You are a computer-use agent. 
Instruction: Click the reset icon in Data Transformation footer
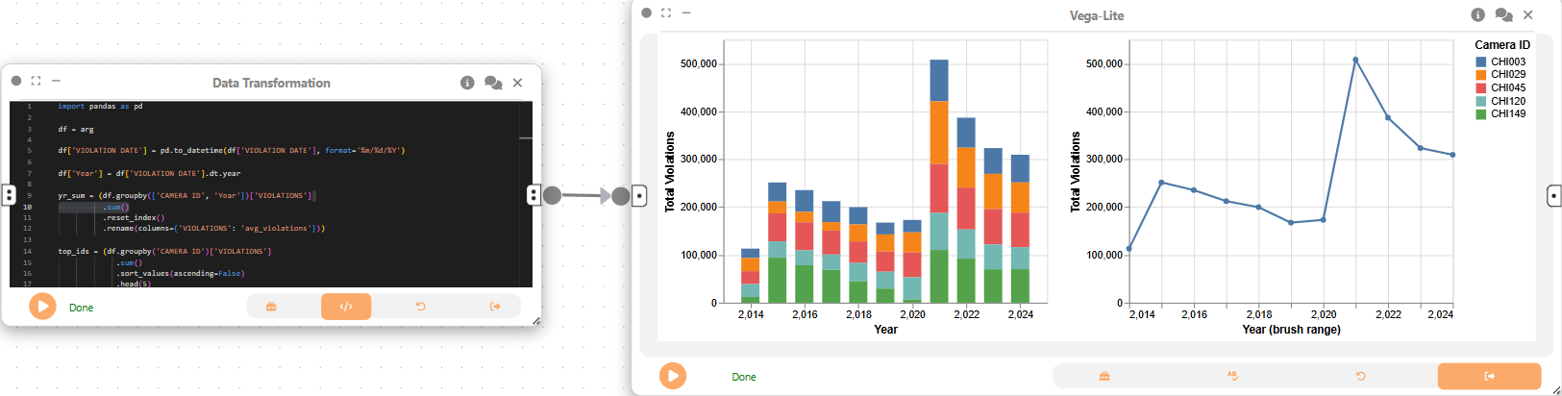(420, 307)
